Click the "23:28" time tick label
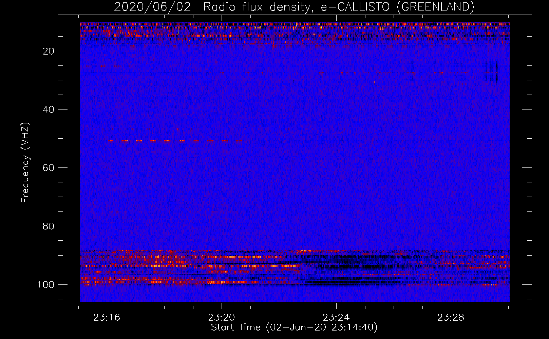This screenshot has height=339, width=549. click(451, 318)
